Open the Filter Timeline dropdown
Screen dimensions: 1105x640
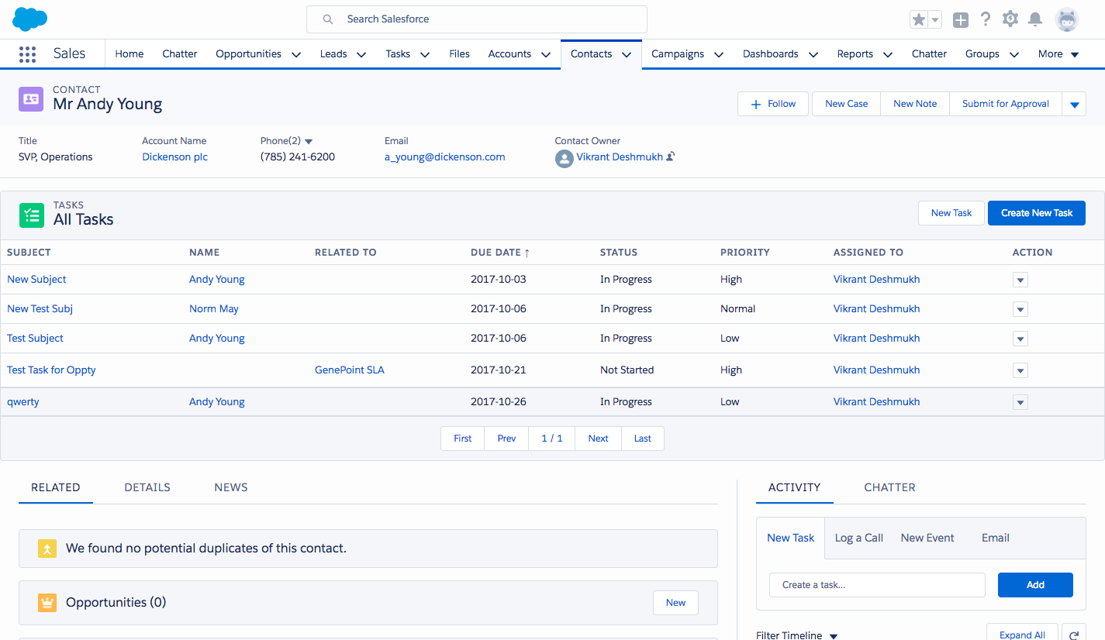point(796,635)
